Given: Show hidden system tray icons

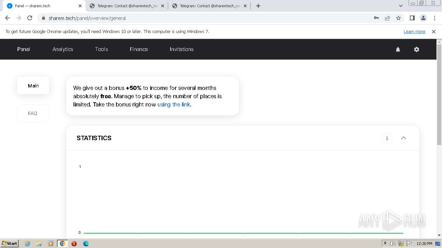Looking at the screenshot, I should (385, 243).
